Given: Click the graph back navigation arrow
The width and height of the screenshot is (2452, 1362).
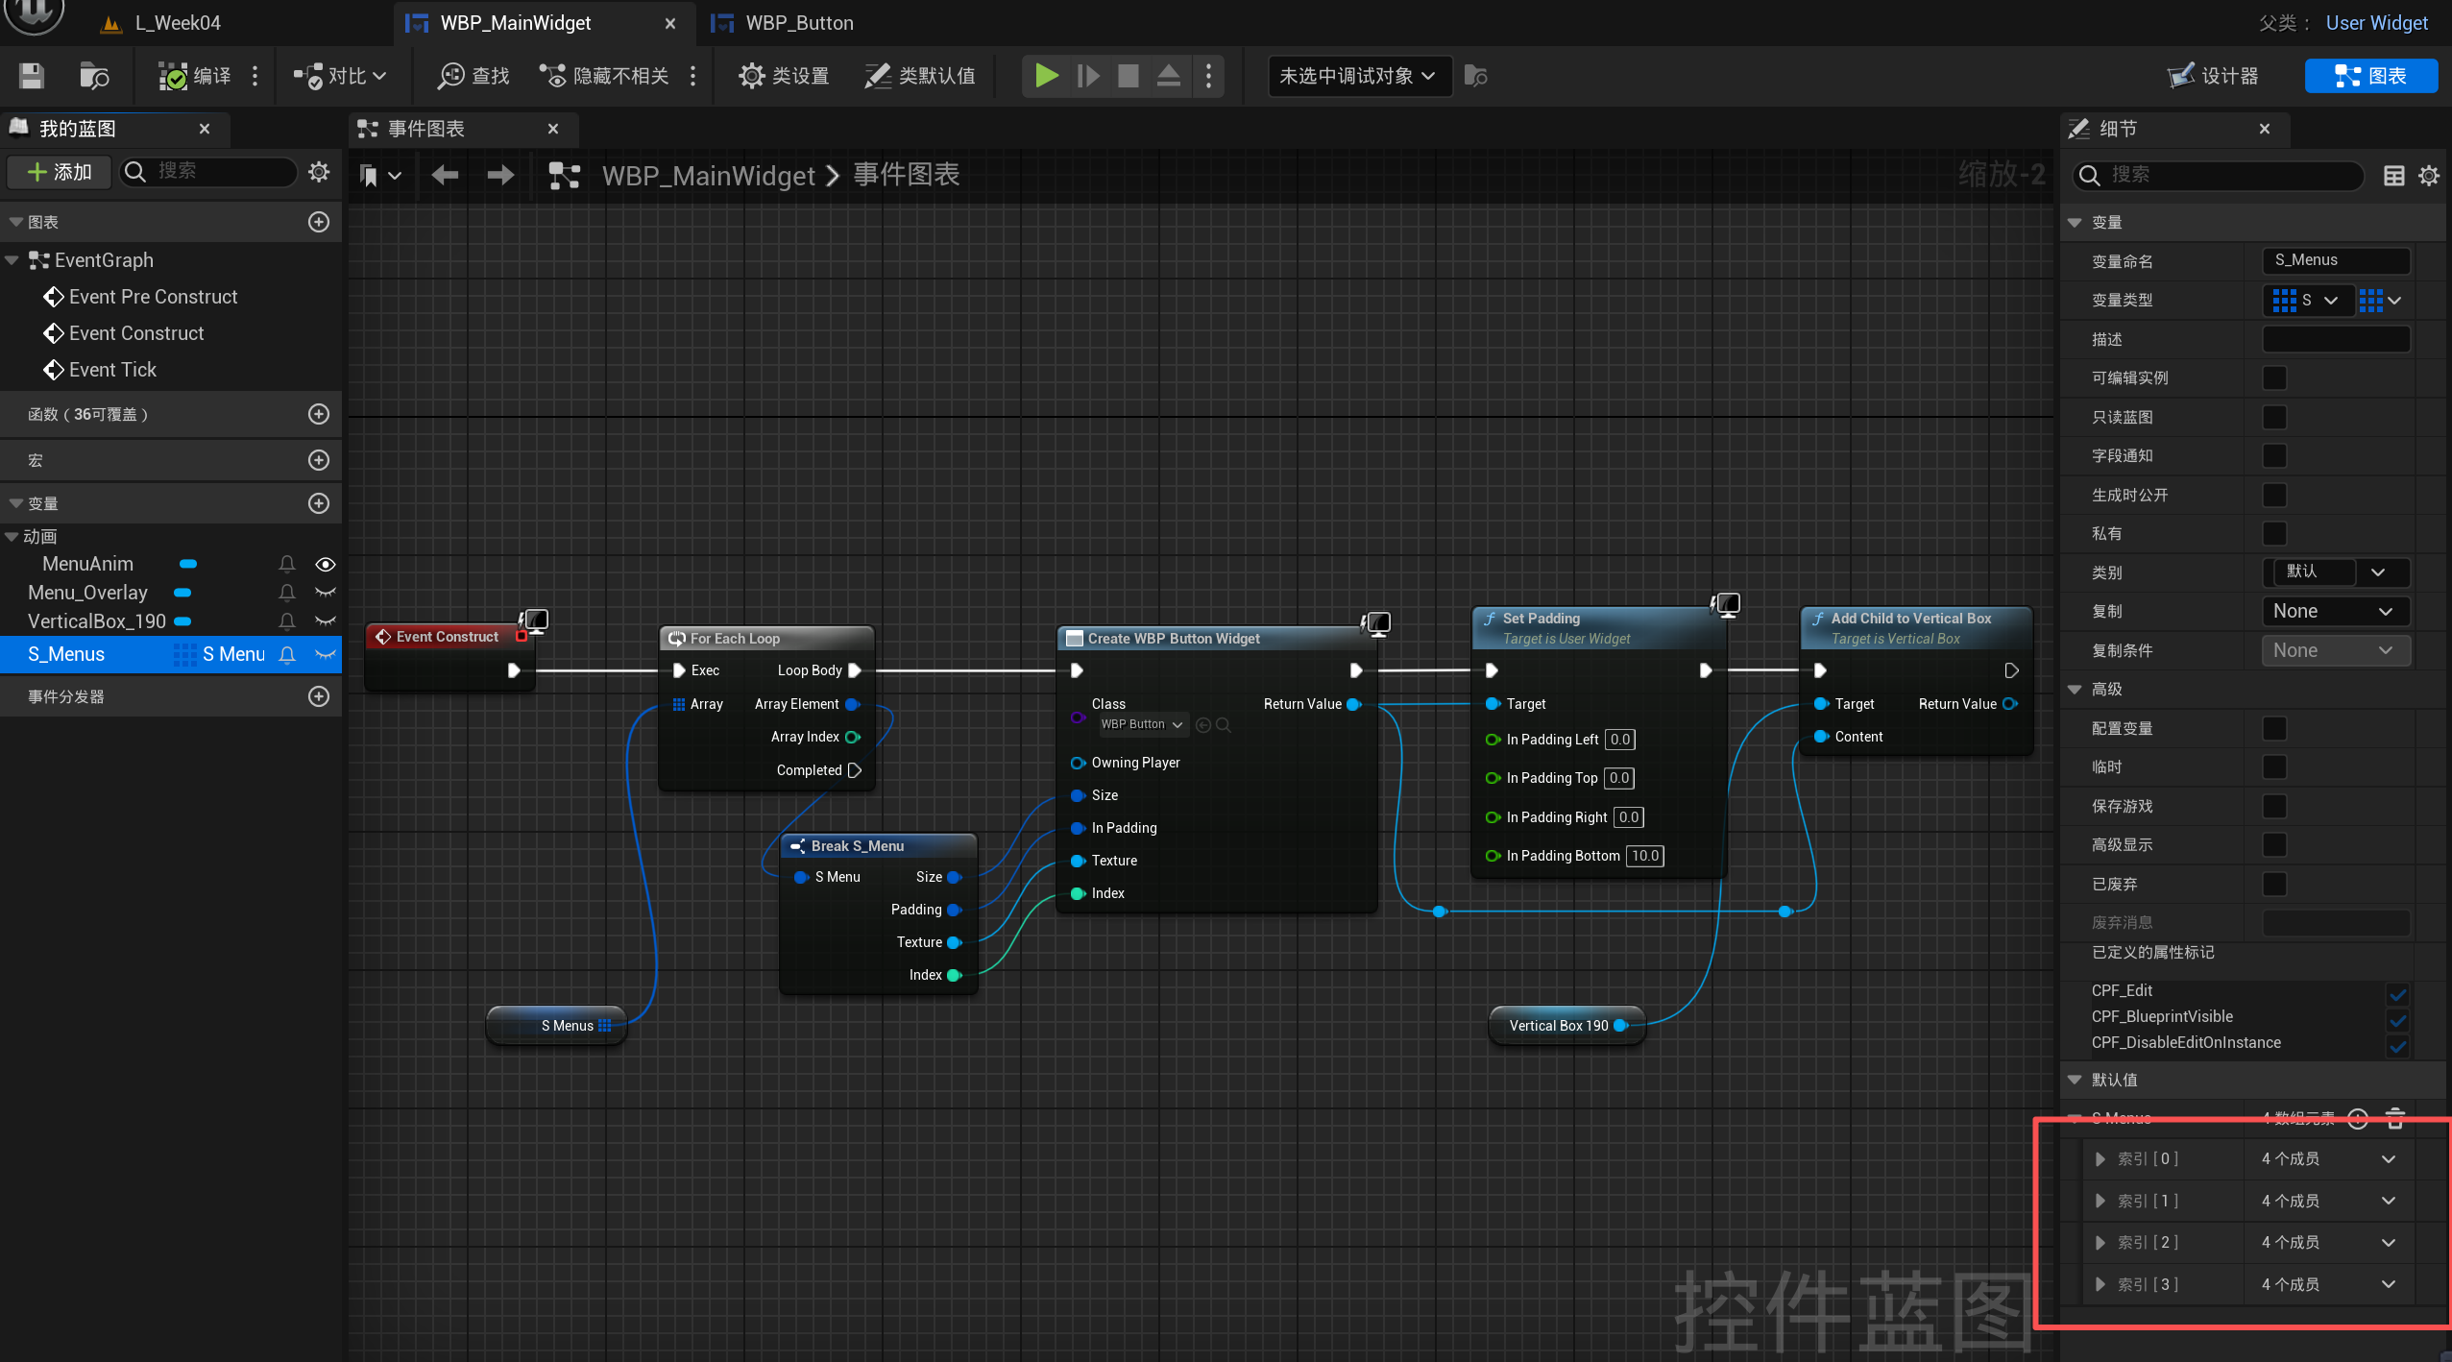Looking at the screenshot, I should [x=445, y=175].
